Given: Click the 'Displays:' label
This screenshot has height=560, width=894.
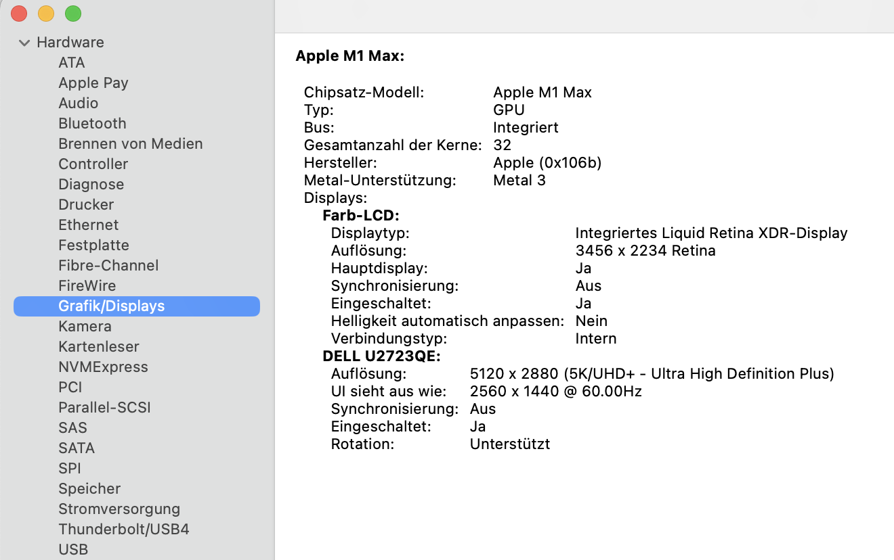Looking at the screenshot, I should tap(336, 197).
